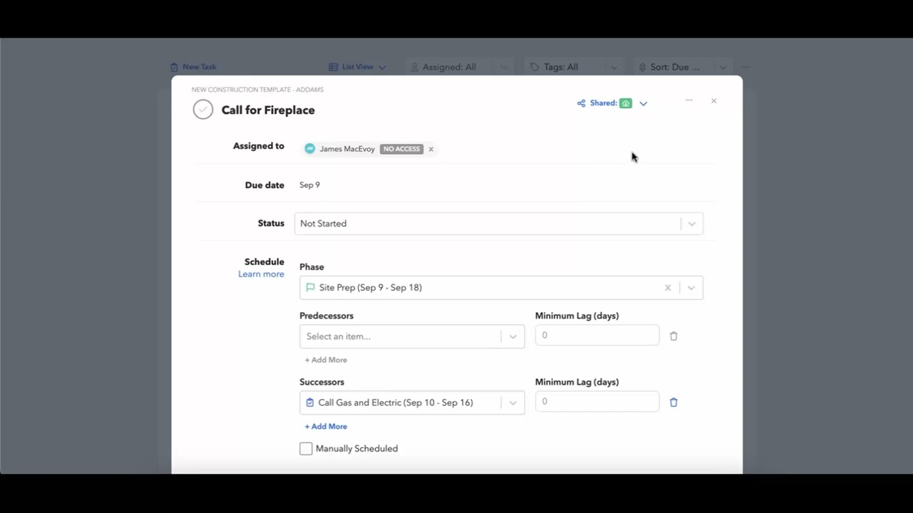913x513 pixels.
Task: Click the Predecessors dropdown chevron
Action: tap(513, 336)
